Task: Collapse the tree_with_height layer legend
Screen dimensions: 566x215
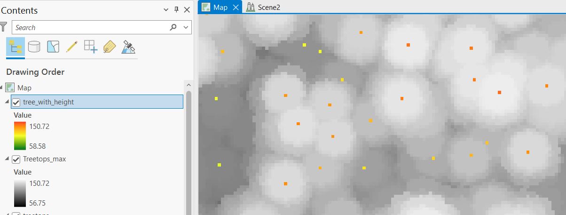Action: 7,102
